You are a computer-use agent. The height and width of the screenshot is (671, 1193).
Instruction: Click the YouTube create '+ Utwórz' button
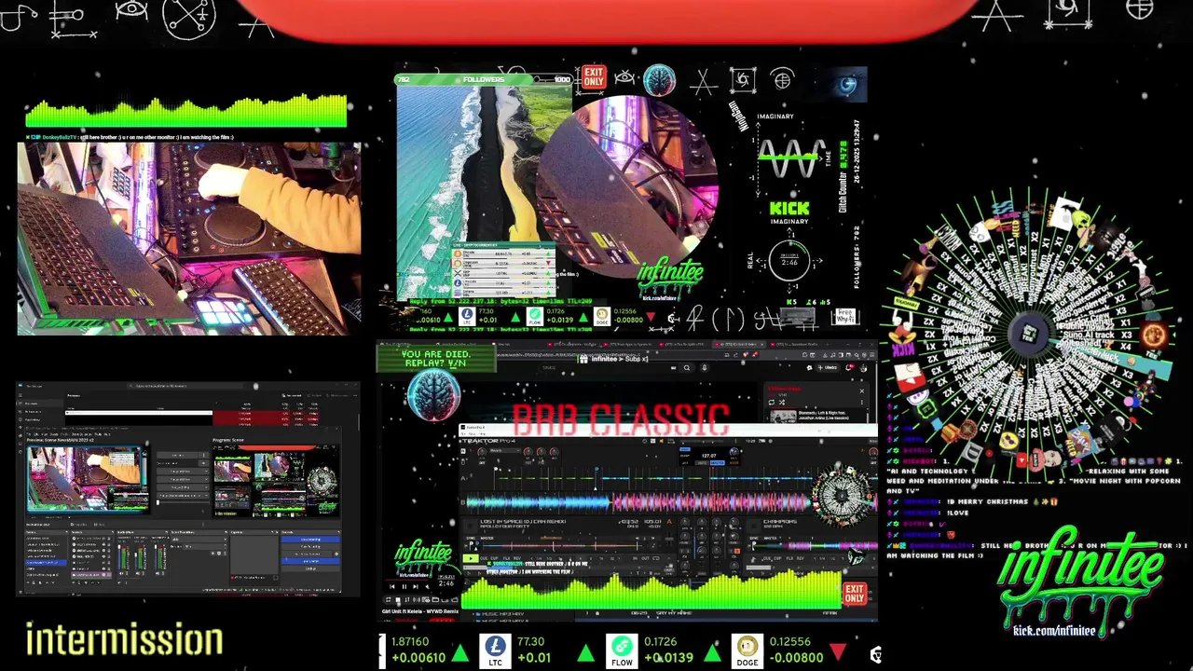828,367
